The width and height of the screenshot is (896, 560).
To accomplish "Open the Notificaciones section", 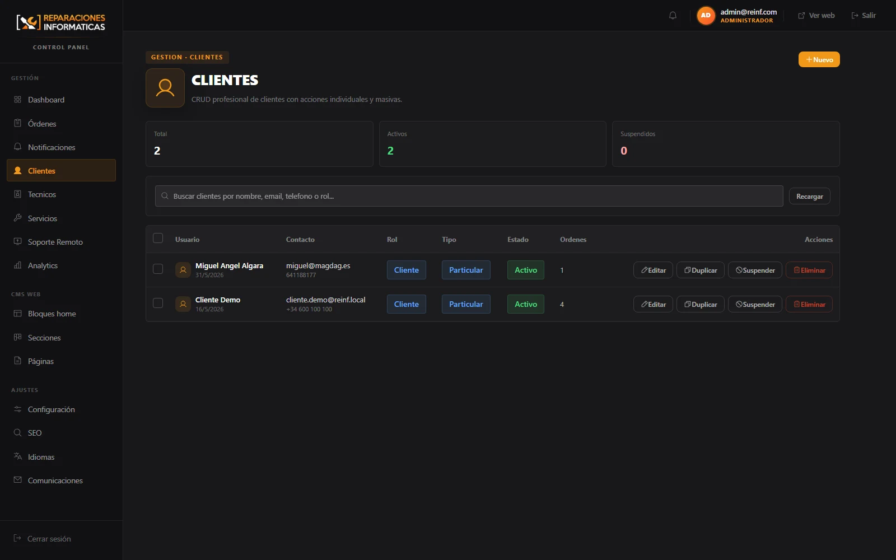I will pyautogui.click(x=61, y=147).
